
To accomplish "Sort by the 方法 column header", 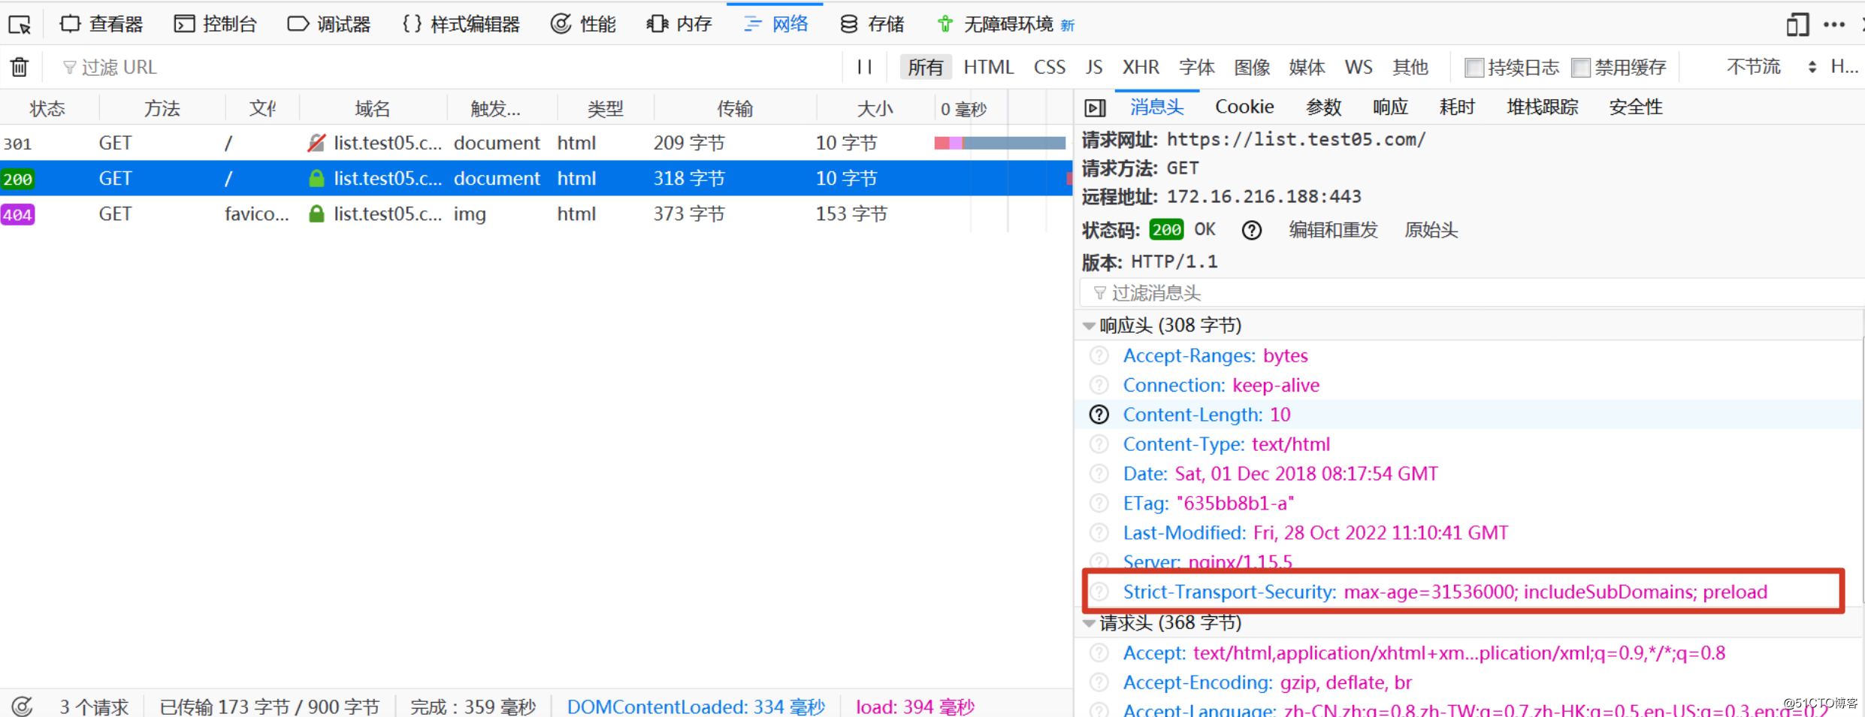I will 162,108.
